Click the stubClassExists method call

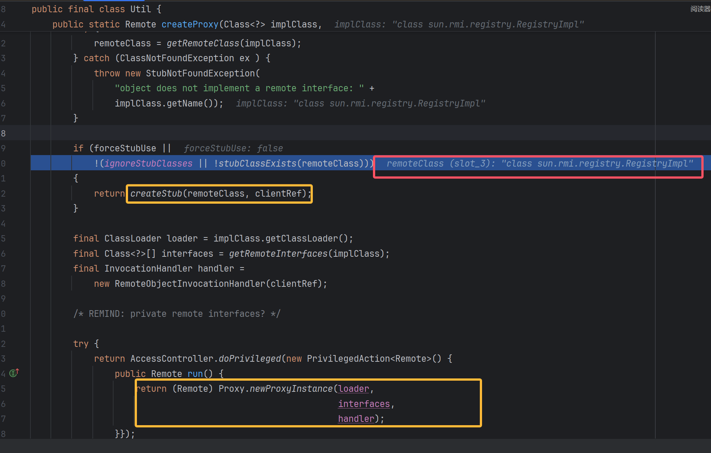coord(257,164)
